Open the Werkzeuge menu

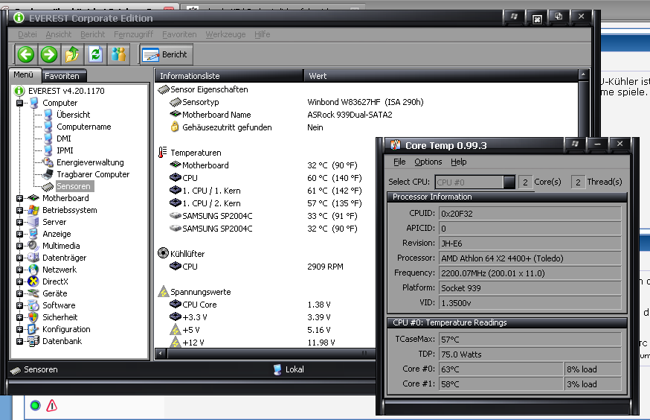pos(225,34)
